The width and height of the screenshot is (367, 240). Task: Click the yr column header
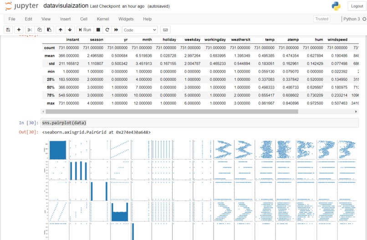(126, 40)
